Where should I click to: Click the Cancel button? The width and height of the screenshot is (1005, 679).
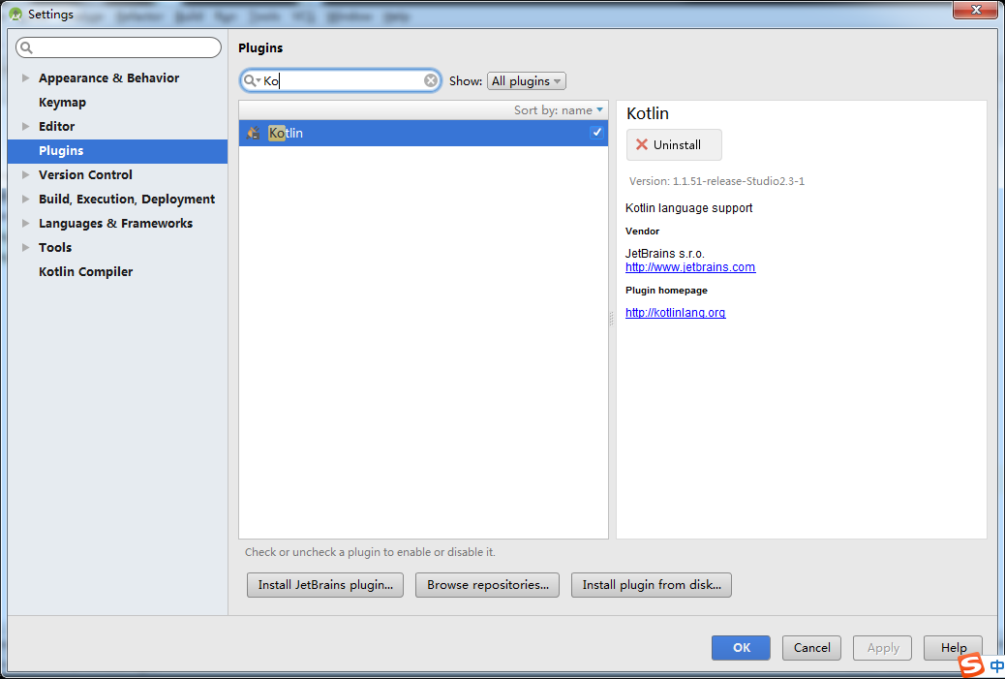811,648
